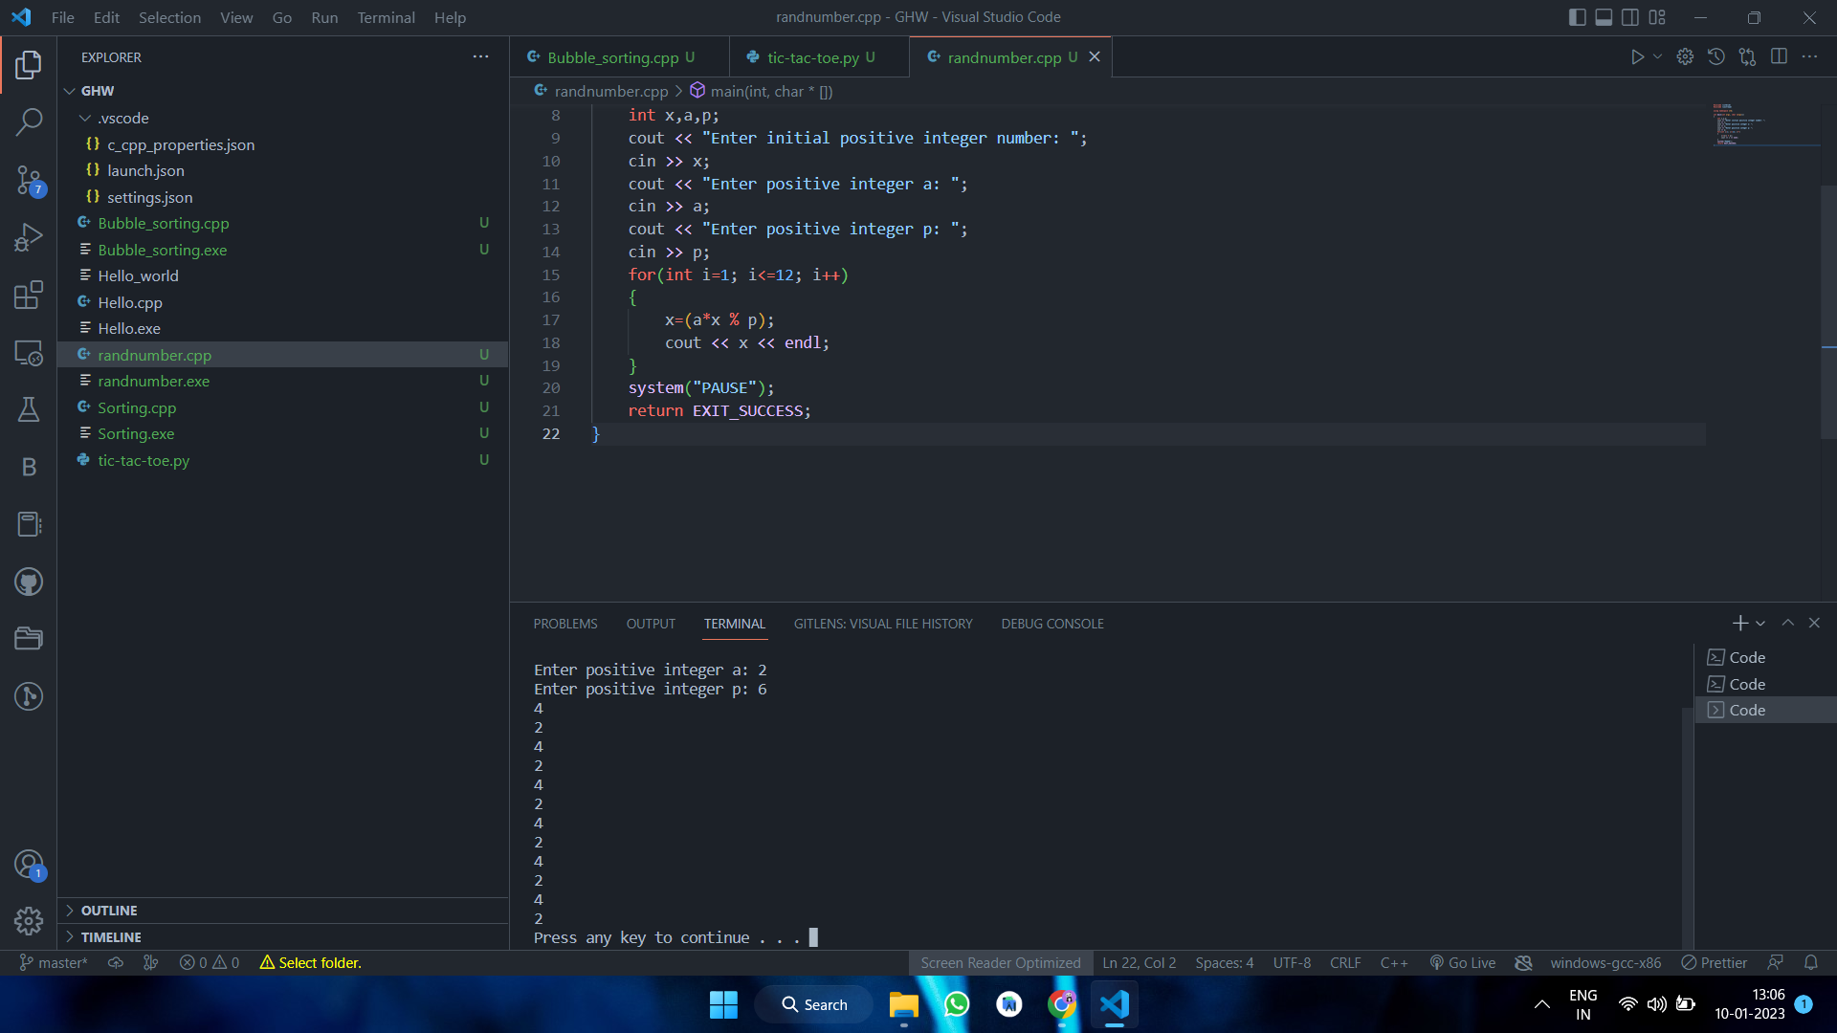
Task: Open the Run and Debug view
Action: (x=29, y=237)
